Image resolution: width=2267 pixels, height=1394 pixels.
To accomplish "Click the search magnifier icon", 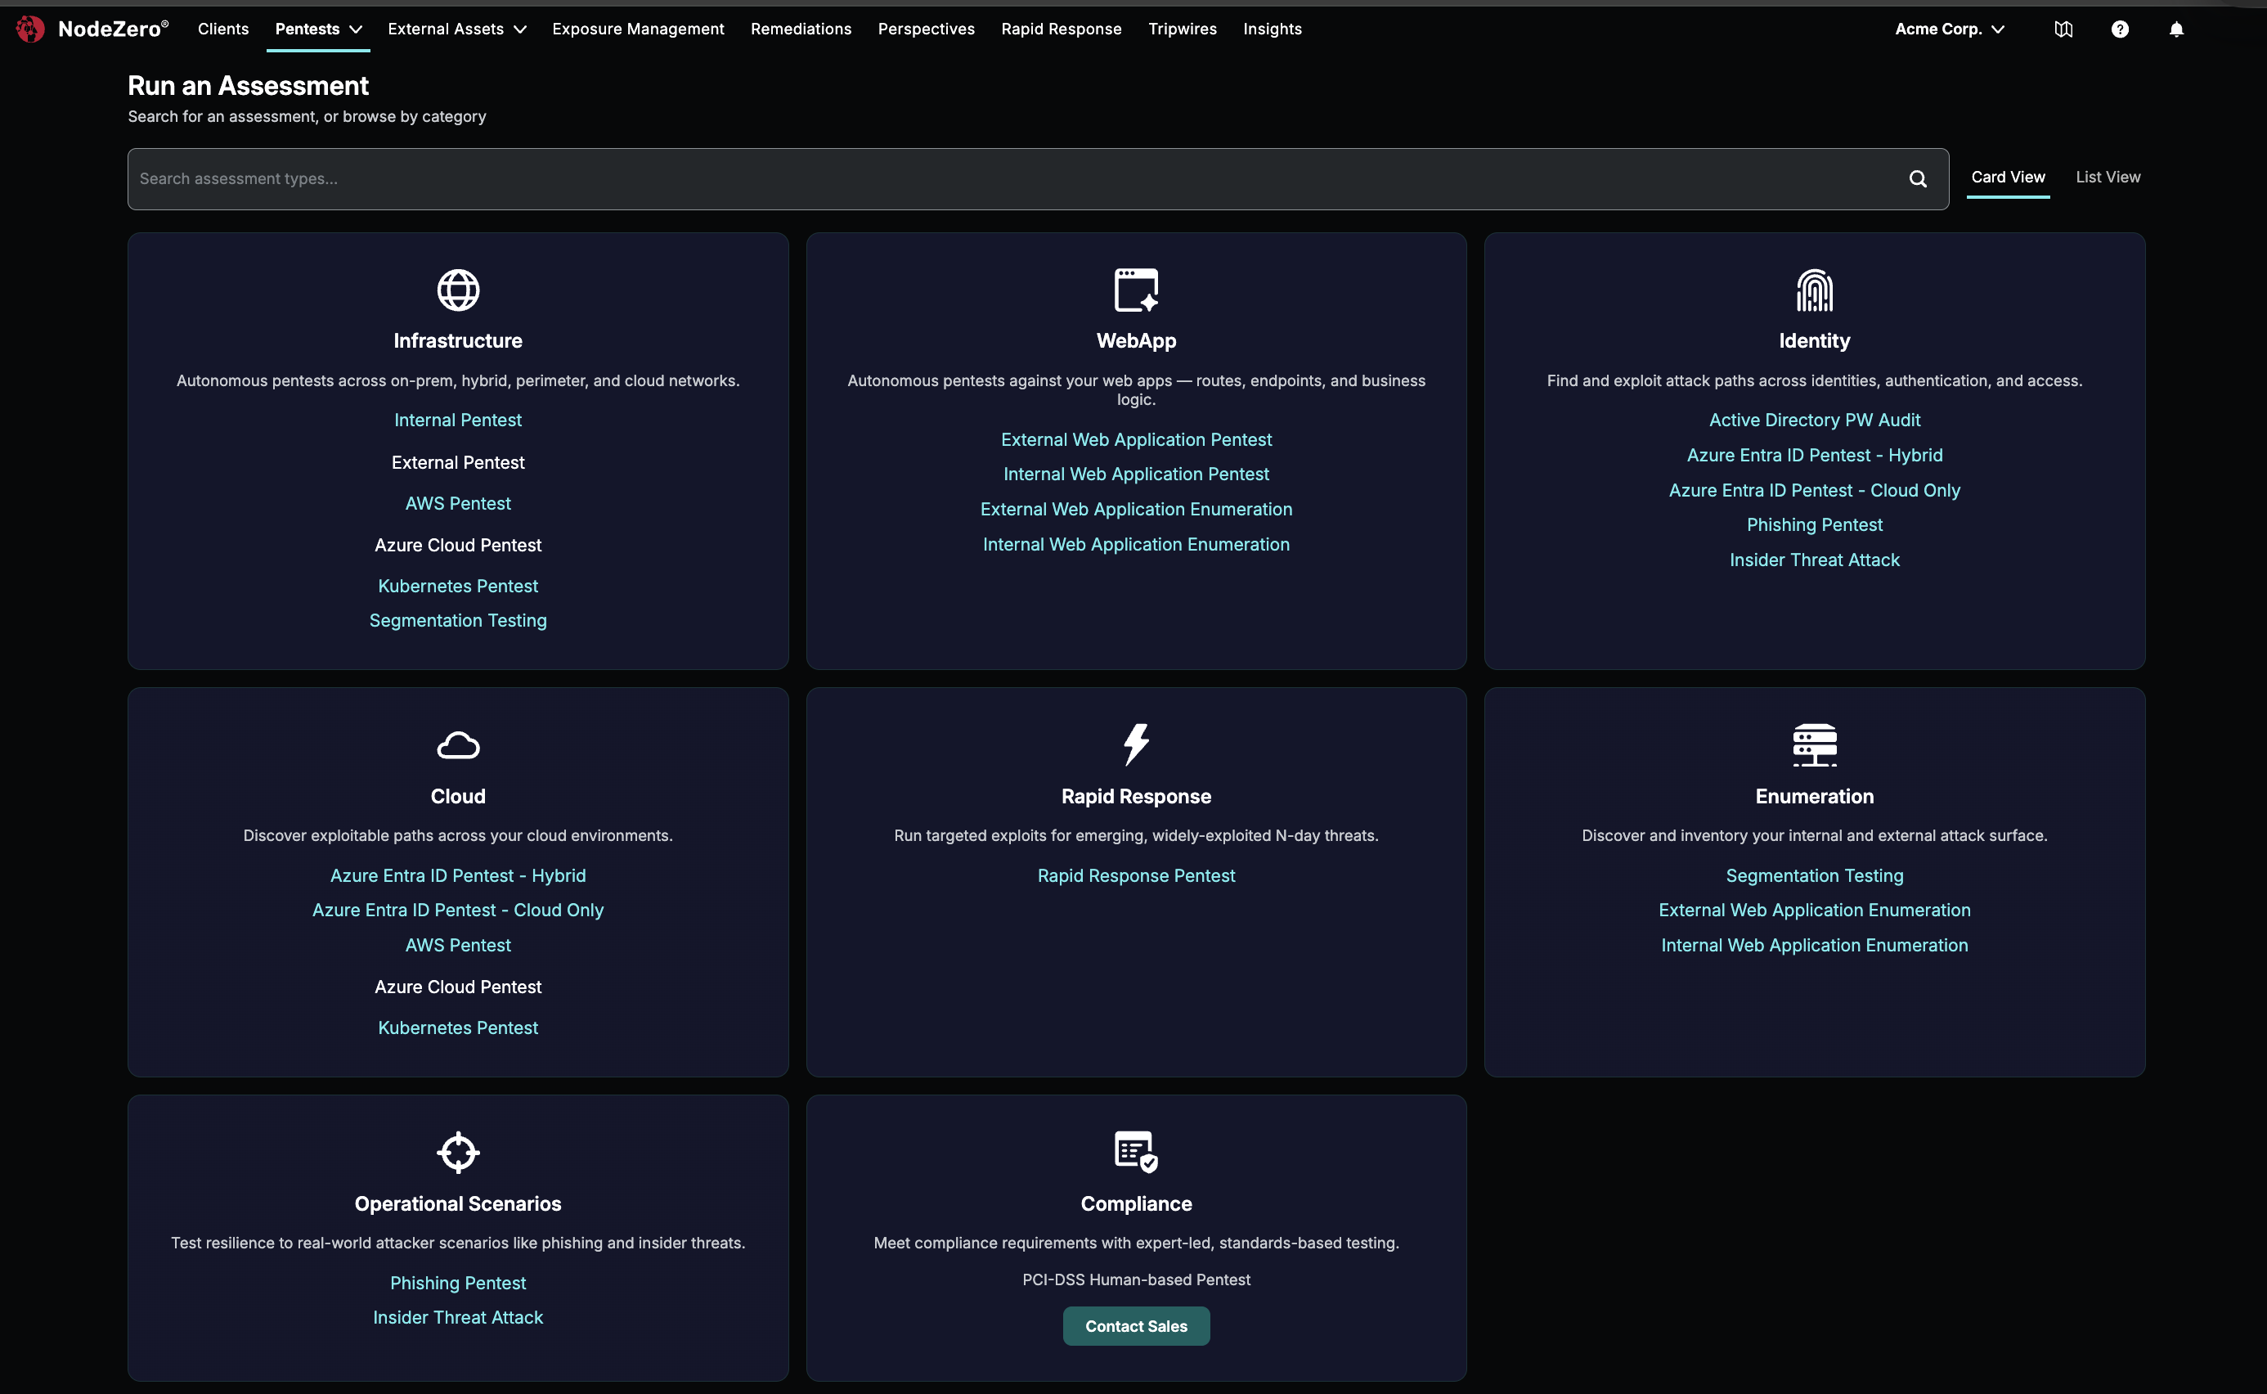I will 1918,179.
